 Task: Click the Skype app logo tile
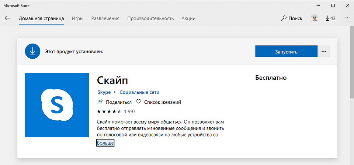pyautogui.click(x=57, y=105)
